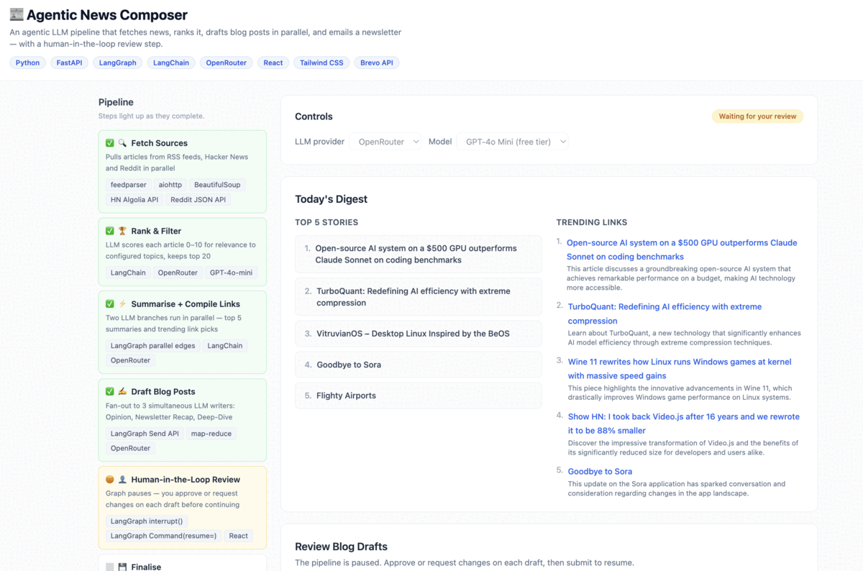The height and width of the screenshot is (571, 863).
Task: Click the lightning icon on Summarise + Compile Links
Action: [x=122, y=304]
